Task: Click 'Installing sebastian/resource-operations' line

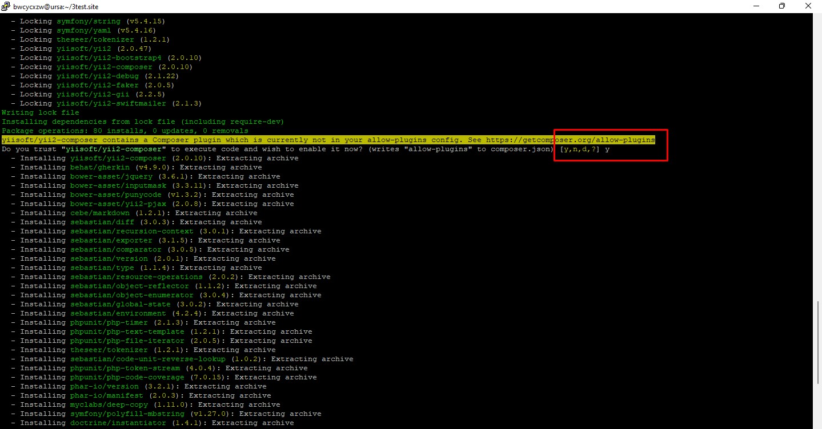Action: pyautogui.click(x=170, y=277)
